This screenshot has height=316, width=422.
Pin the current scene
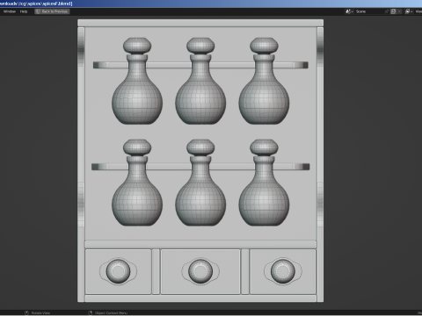[x=387, y=11]
